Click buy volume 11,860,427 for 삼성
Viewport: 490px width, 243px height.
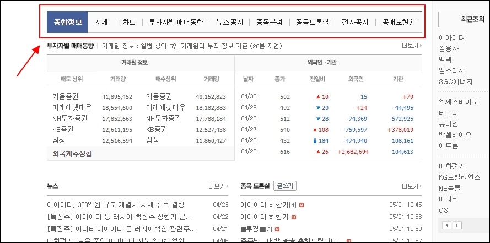(x=211, y=141)
